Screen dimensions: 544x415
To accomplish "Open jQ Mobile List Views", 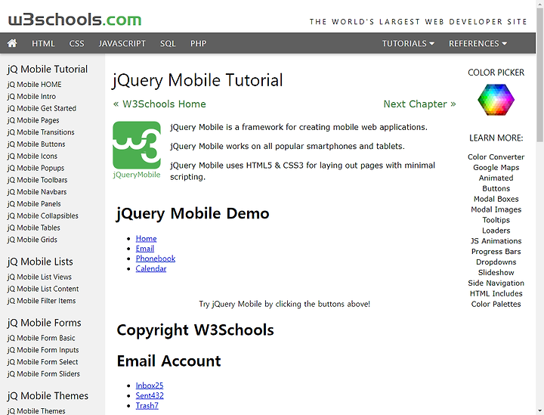I will 39,277.
